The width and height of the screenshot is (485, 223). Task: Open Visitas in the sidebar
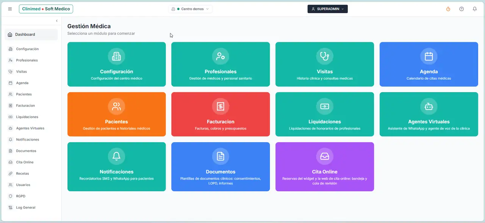pyautogui.click(x=31, y=71)
